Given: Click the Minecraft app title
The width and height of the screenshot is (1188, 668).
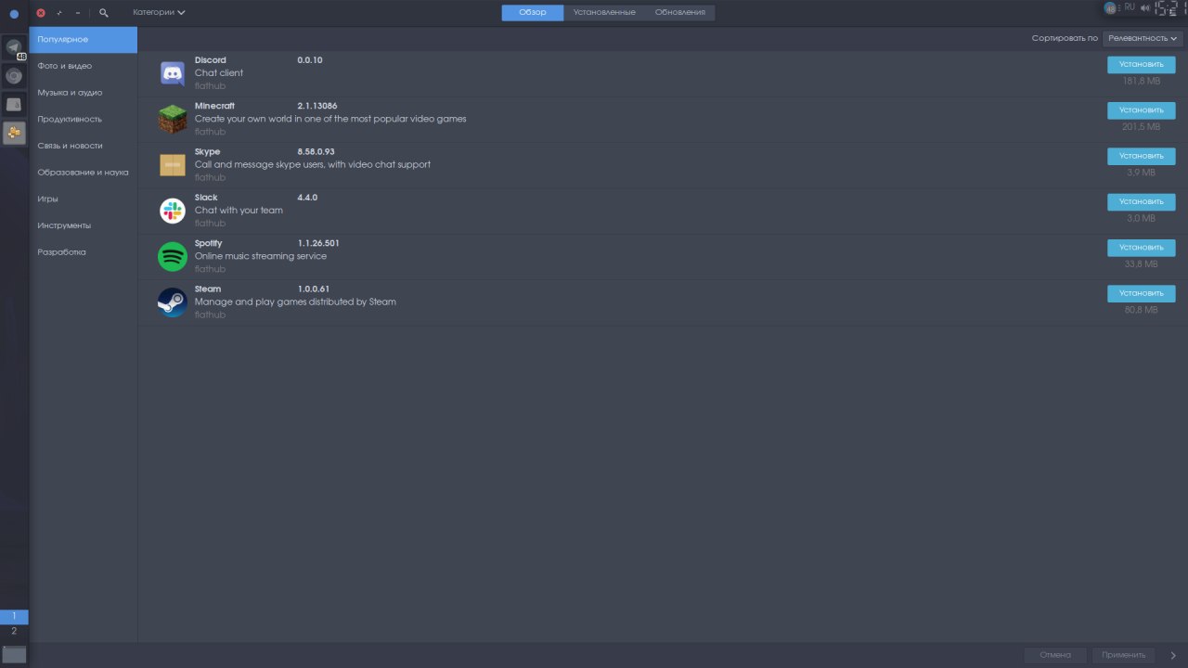Looking at the screenshot, I should 214,106.
